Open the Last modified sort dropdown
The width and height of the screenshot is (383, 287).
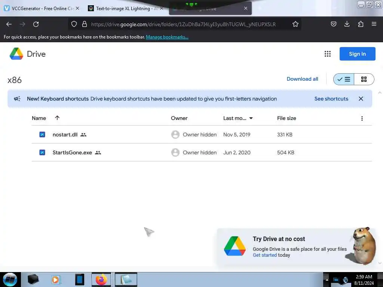pos(251,118)
